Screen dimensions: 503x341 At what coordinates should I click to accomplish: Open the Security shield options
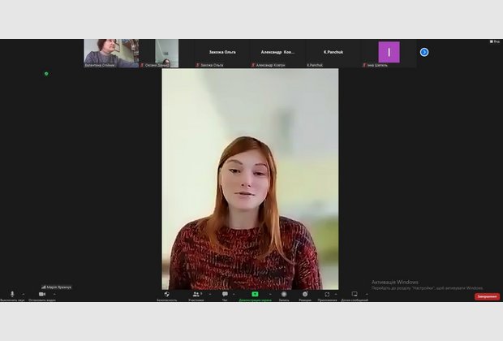coord(166,294)
